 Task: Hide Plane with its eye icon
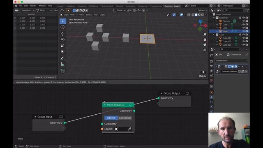tap(244, 31)
